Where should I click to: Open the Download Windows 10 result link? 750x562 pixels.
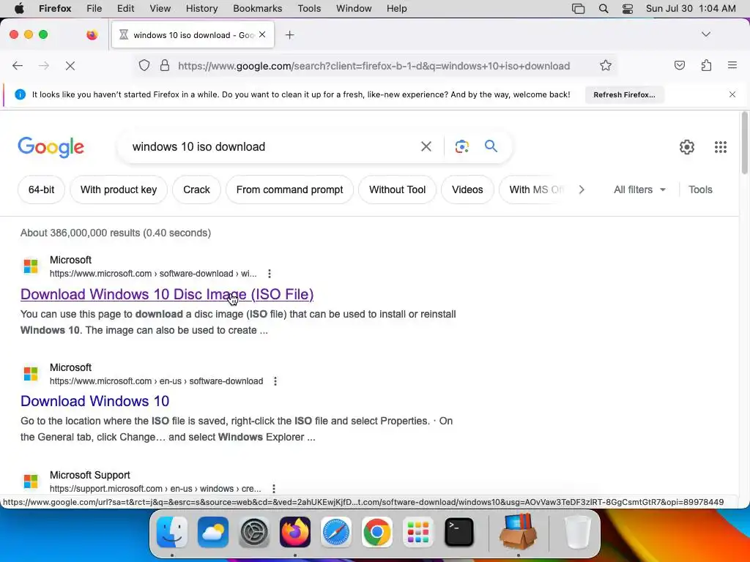(94, 401)
